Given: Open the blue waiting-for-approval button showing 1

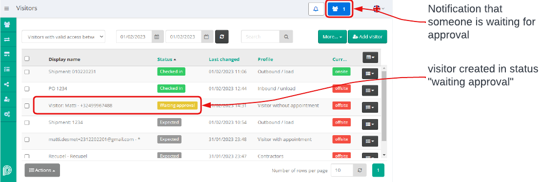Looking at the screenshot, I should (340, 9).
